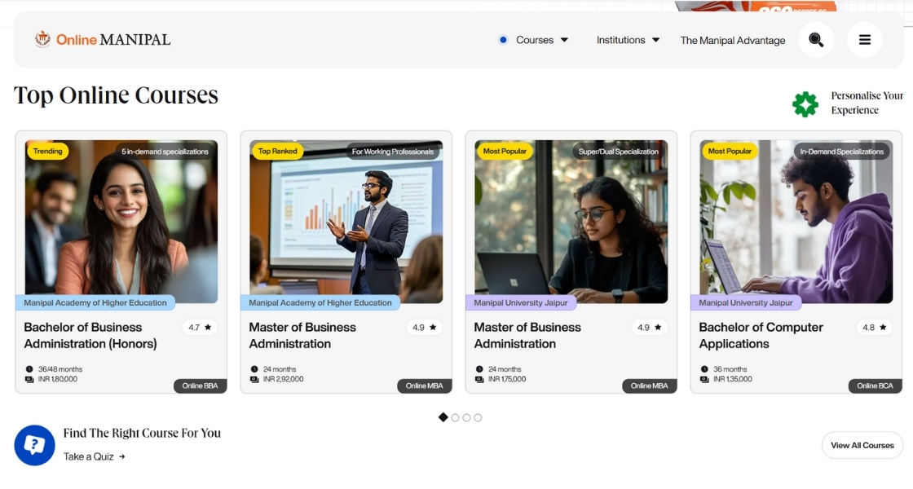Screen dimensions: 913x489
Task: Open Bachelor of Business Administration (Honors) course
Action: click(x=90, y=335)
